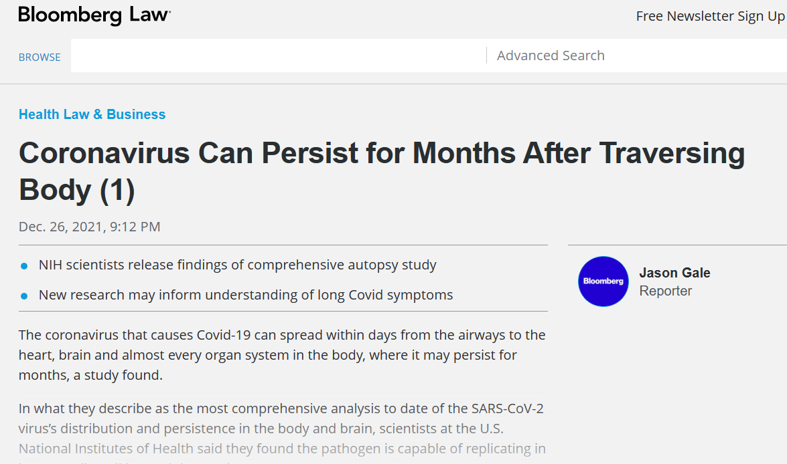Screen dimensions: 787x464
Task: Click the Coronavirus Can Persist article headline
Action: [381, 154]
